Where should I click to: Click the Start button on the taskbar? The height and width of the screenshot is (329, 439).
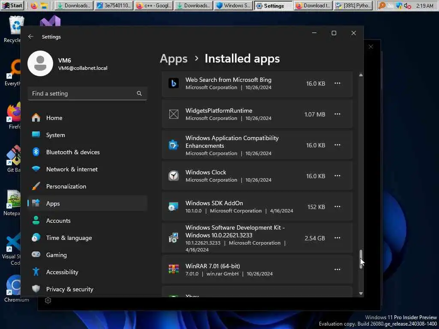(12, 5)
